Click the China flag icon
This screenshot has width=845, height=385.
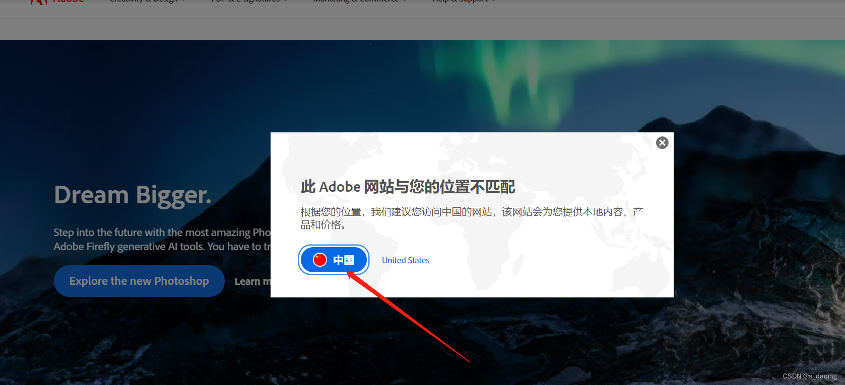(x=320, y=260)
